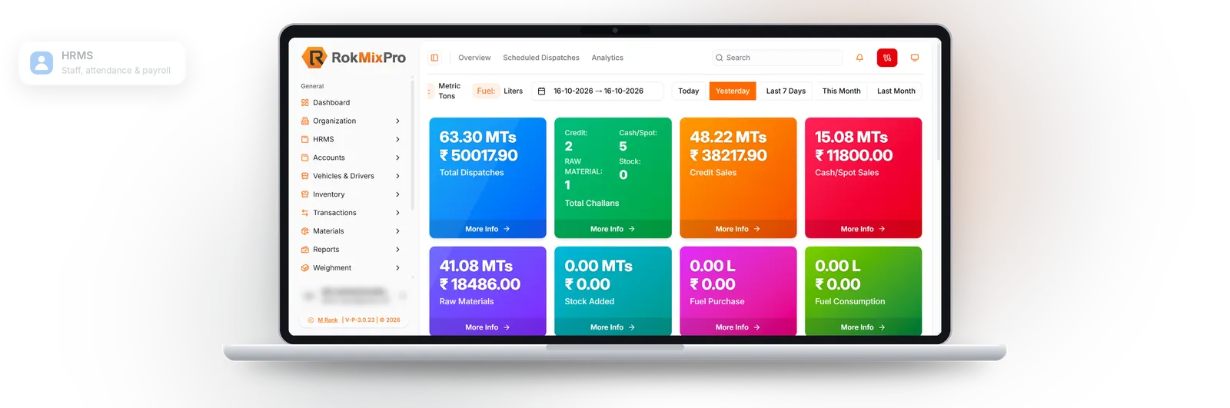Click the Metric Tons unit label
The width and height of the screenshot is (1230, 408).
449,91
